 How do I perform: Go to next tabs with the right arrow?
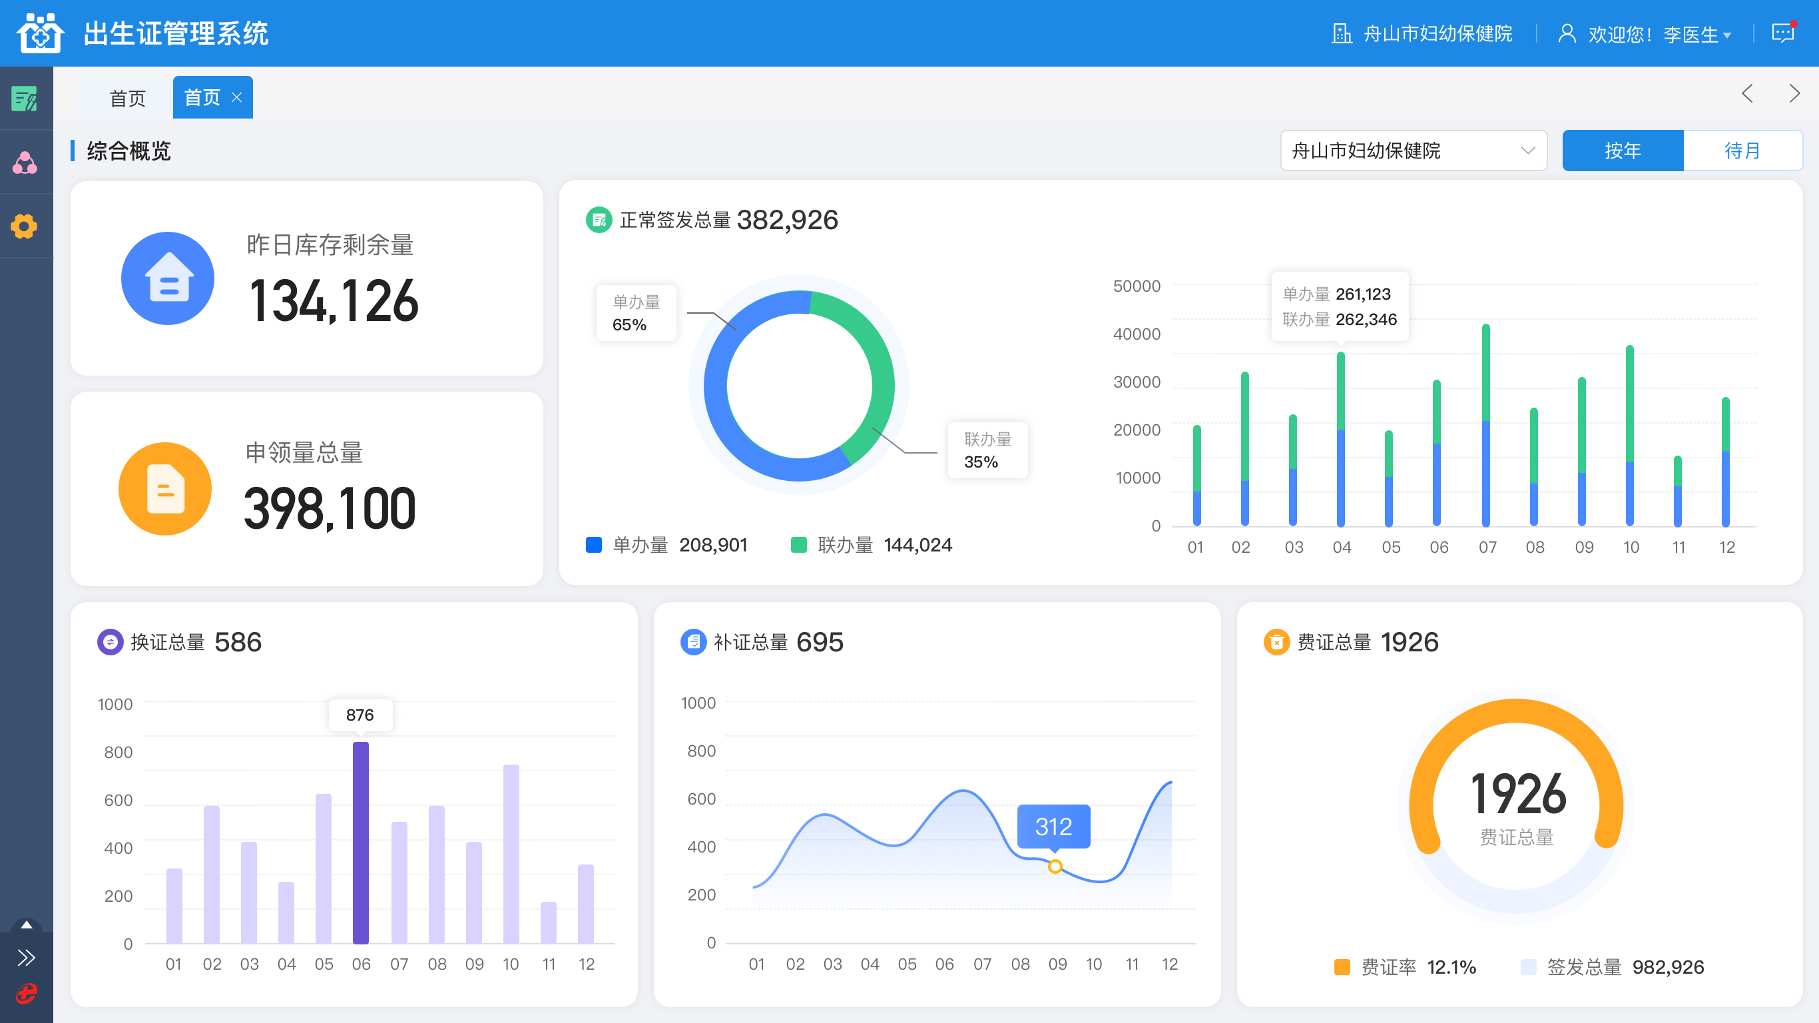[1794, 93]
